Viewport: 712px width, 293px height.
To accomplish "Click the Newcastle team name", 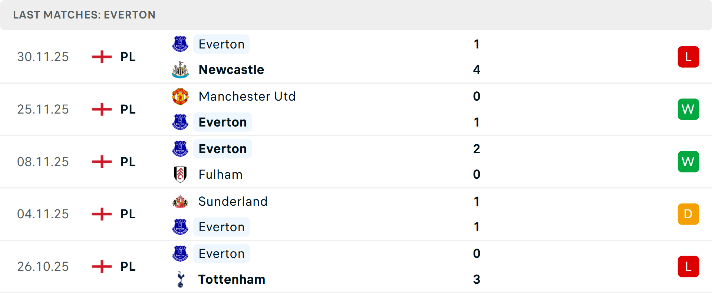I will [231, 70].
